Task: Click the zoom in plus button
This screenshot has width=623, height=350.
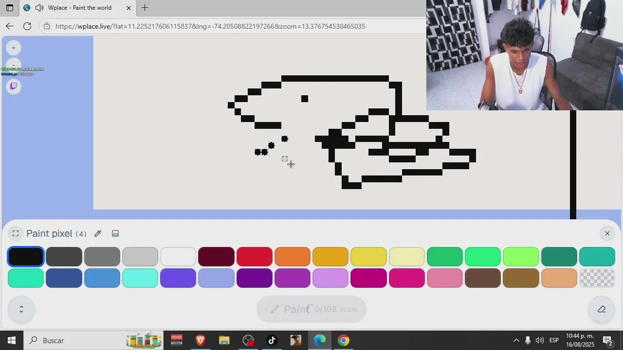Action: point(14,48)
